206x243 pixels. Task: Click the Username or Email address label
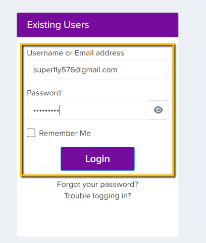coord(75,53)
